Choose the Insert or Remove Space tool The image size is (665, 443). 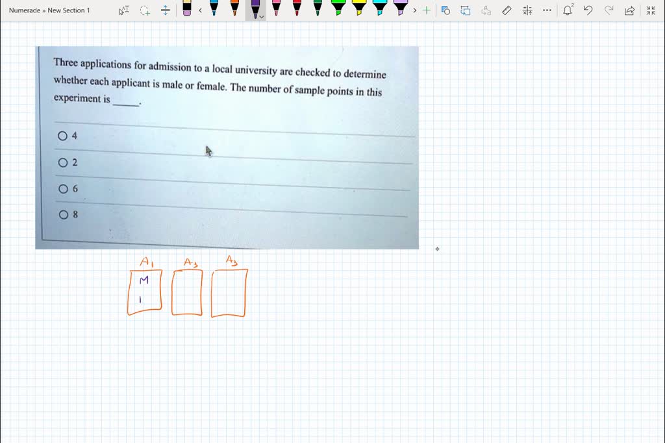pyautogui.click(x=166, y=10)
